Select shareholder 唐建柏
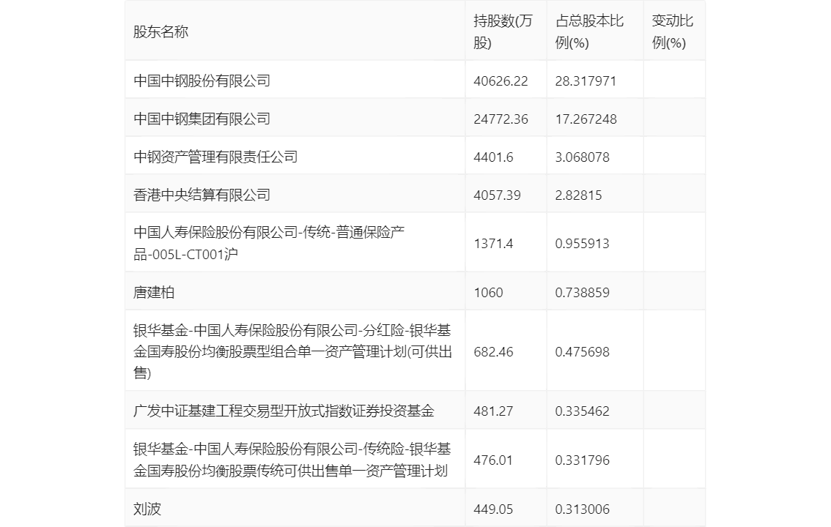 pyautogui.click(x=154, y=292)
